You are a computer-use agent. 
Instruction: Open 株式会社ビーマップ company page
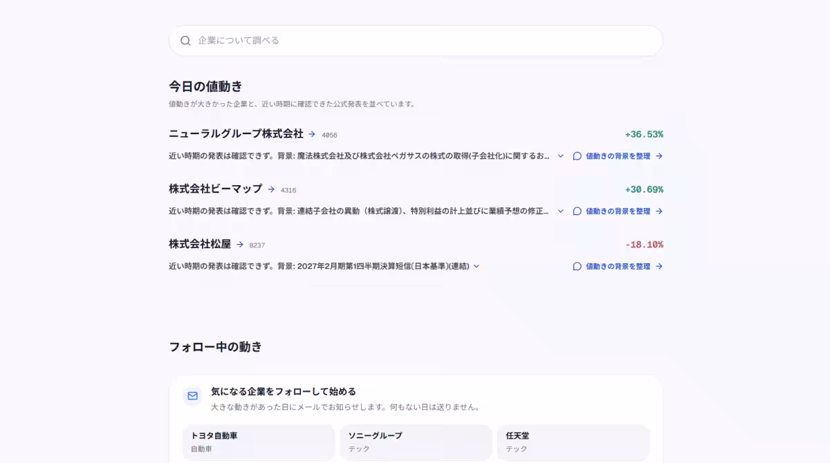point(216,189)
